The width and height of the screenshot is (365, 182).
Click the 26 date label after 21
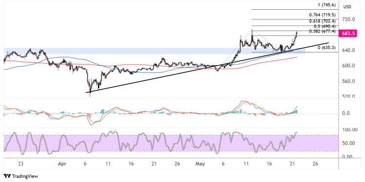pos(315,164)
